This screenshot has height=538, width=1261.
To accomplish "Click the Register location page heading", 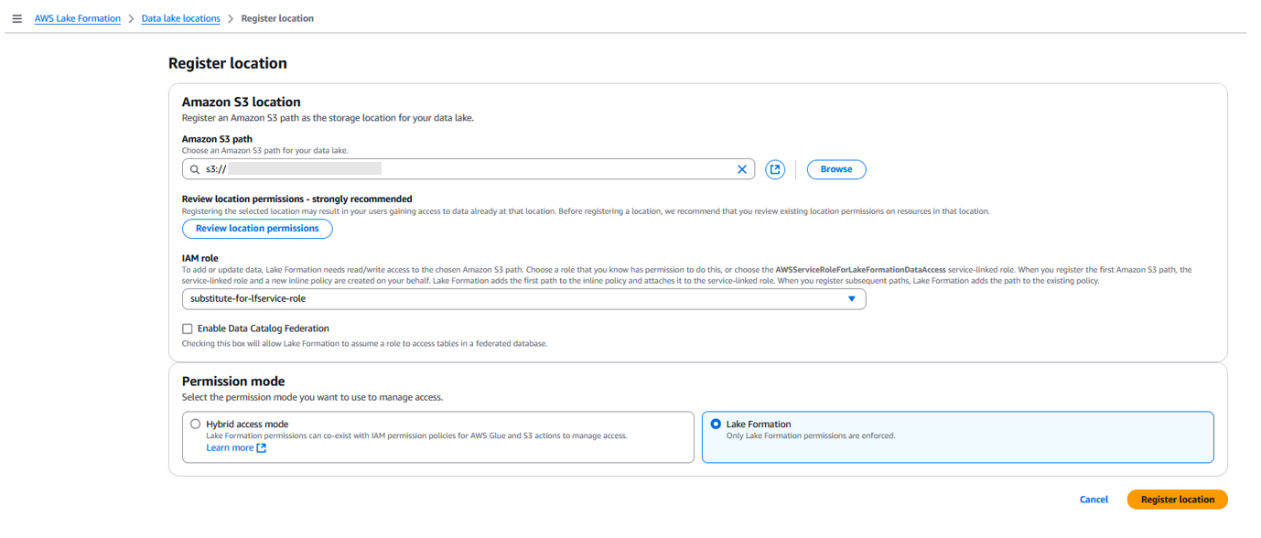I will coord(228,63).
